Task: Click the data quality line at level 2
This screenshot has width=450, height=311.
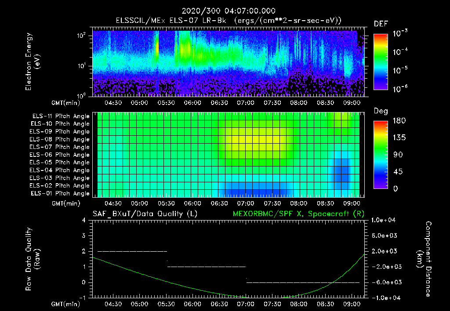Action: pos(132,251)
